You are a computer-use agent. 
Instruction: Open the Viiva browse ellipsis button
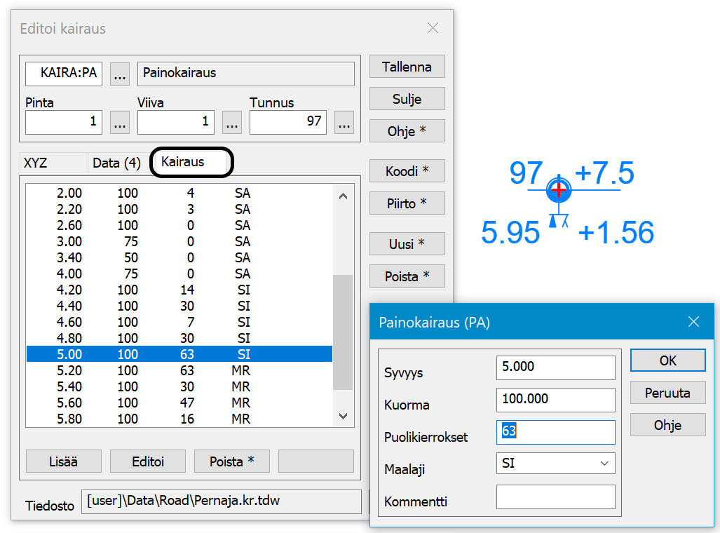232,122
